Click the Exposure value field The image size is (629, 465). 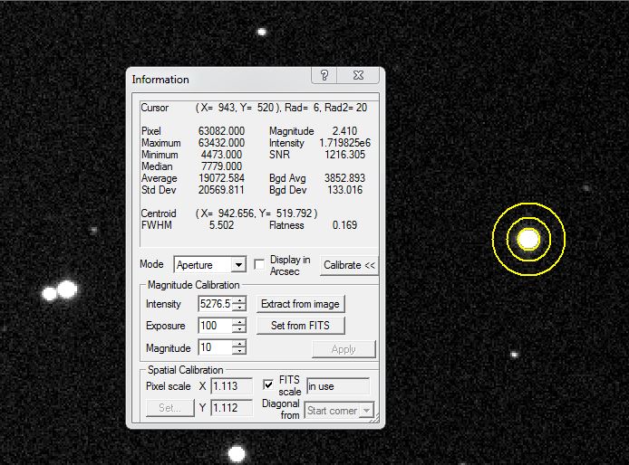tap(214, 326)
